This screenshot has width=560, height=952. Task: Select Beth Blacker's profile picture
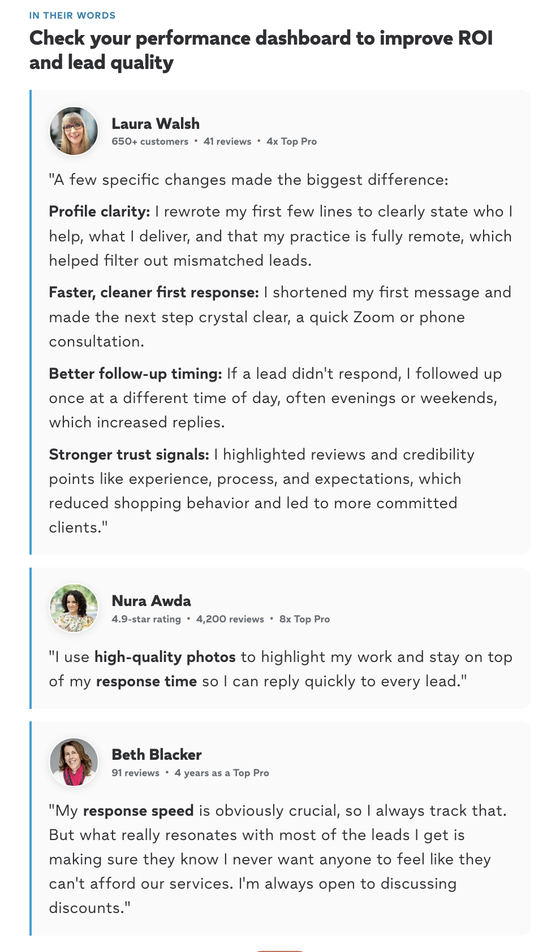click(x=74, y=762)
